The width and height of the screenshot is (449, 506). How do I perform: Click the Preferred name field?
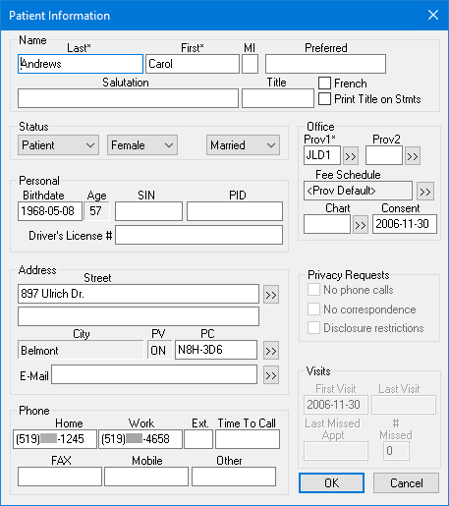[x=325, y=64]
